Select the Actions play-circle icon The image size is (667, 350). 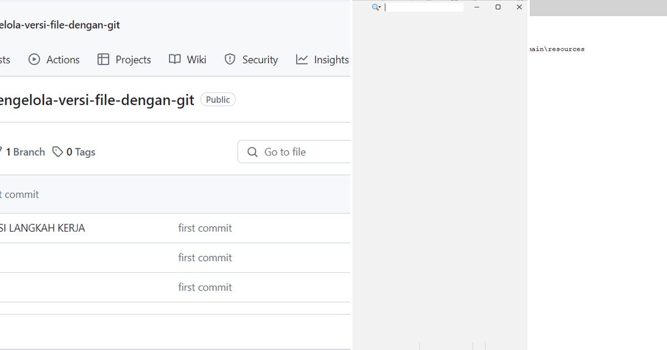point(34,59)
